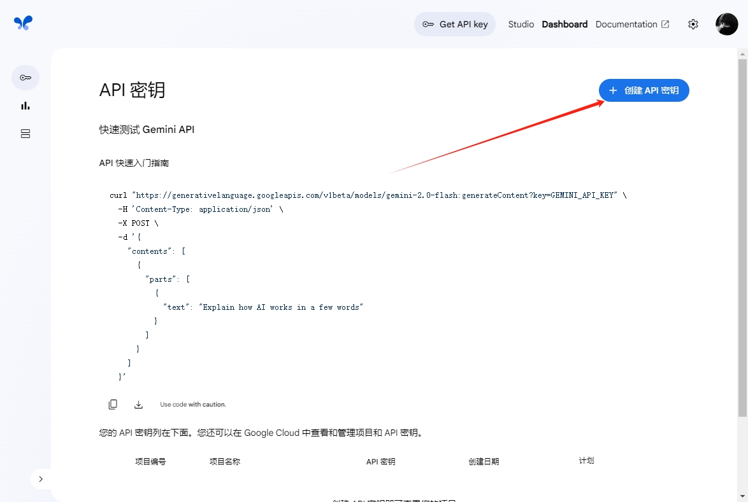The width and height of the screenshot is (748, 502).
Task: Open the API key sidebar icon
Action: 25,78
